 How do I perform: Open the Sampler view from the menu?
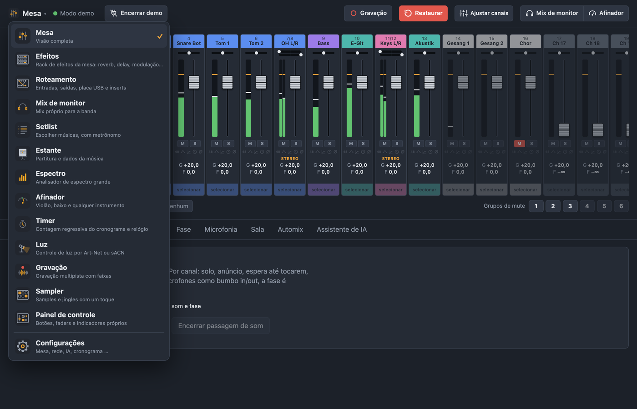(89, 295)
